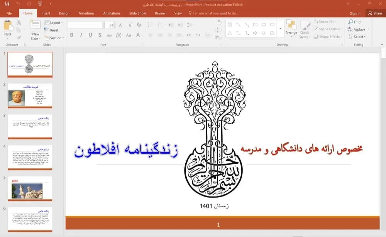Open the View tab
386x237 pixels.
click(x=178, y=13)
